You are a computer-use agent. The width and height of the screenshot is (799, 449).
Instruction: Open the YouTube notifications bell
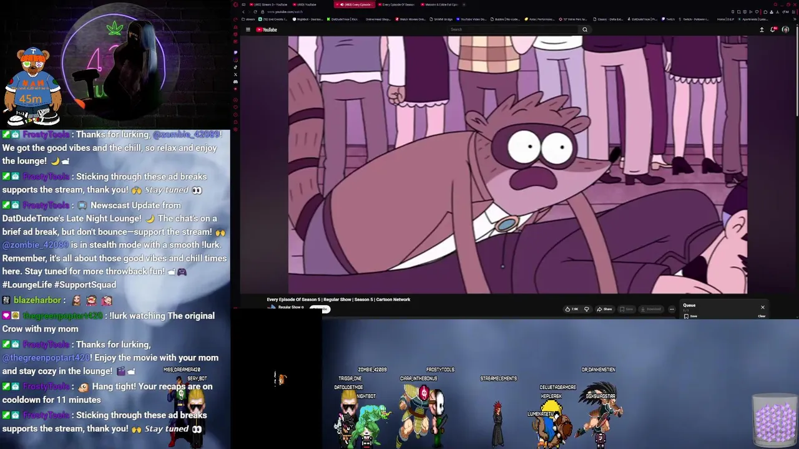(x=773, y=29)
